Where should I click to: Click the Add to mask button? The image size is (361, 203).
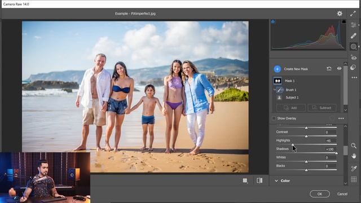291,108
